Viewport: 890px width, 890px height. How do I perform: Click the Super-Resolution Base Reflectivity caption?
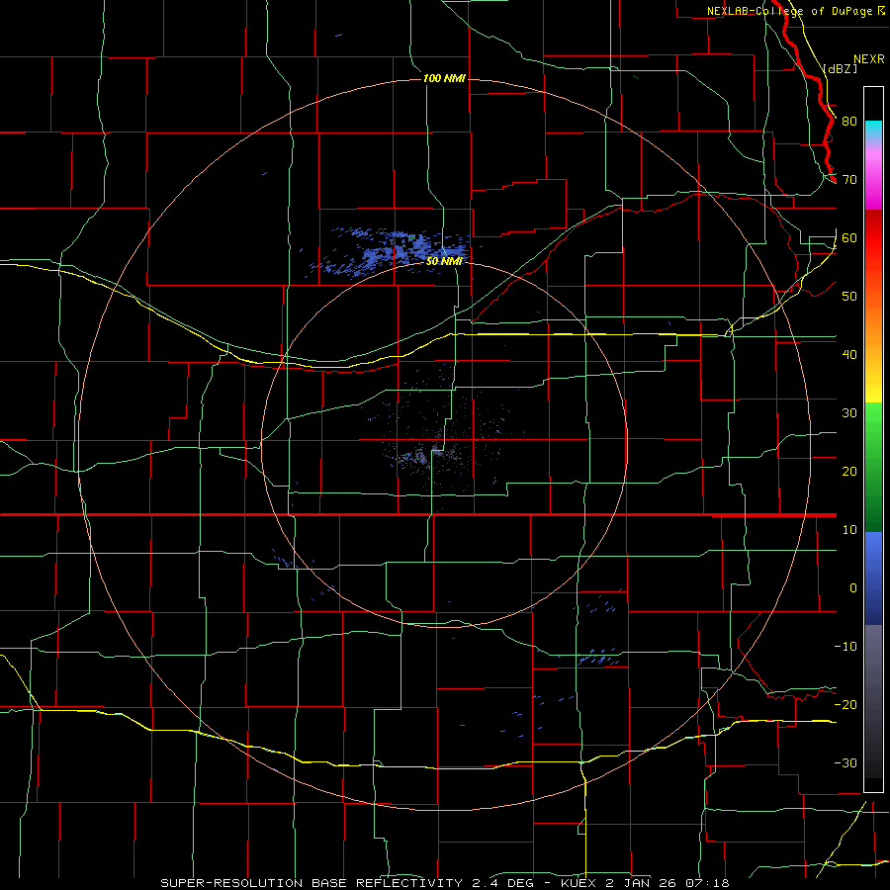(x=445, y=883)
